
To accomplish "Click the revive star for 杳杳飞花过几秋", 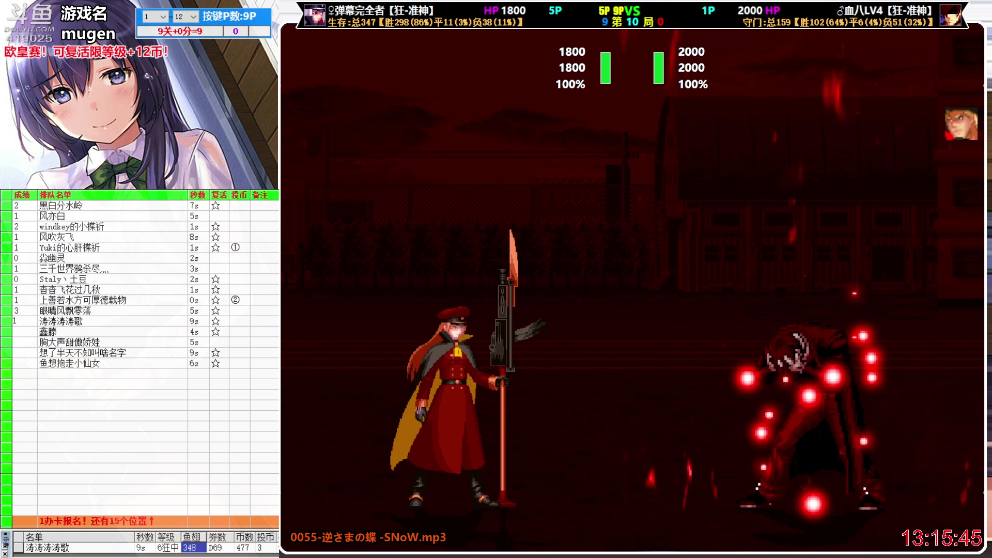I will (215, 290).
